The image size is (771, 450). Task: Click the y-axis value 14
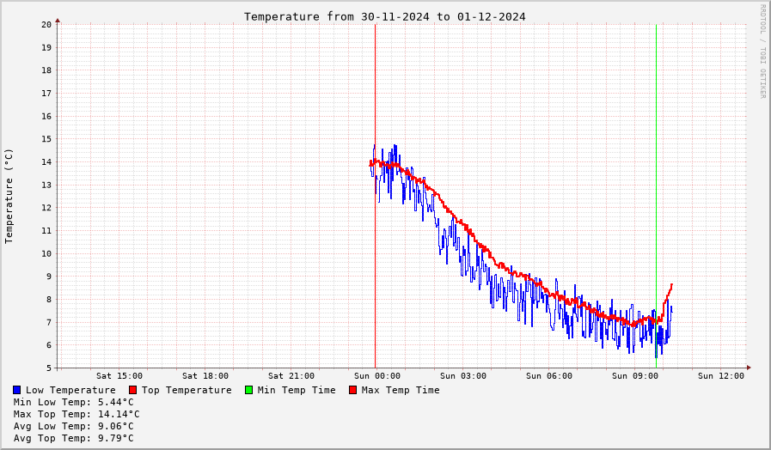click(46, 162)
